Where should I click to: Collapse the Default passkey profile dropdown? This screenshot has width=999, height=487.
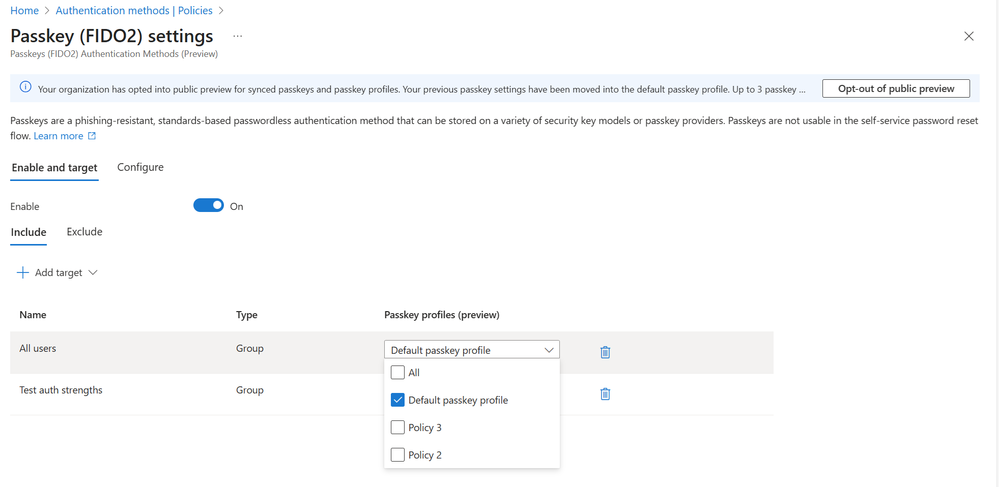pos(549,350)
